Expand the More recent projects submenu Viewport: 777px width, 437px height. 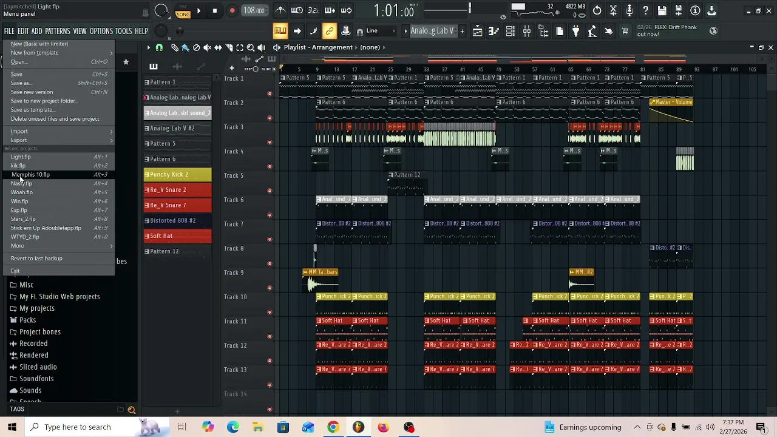tap(59, 246)
